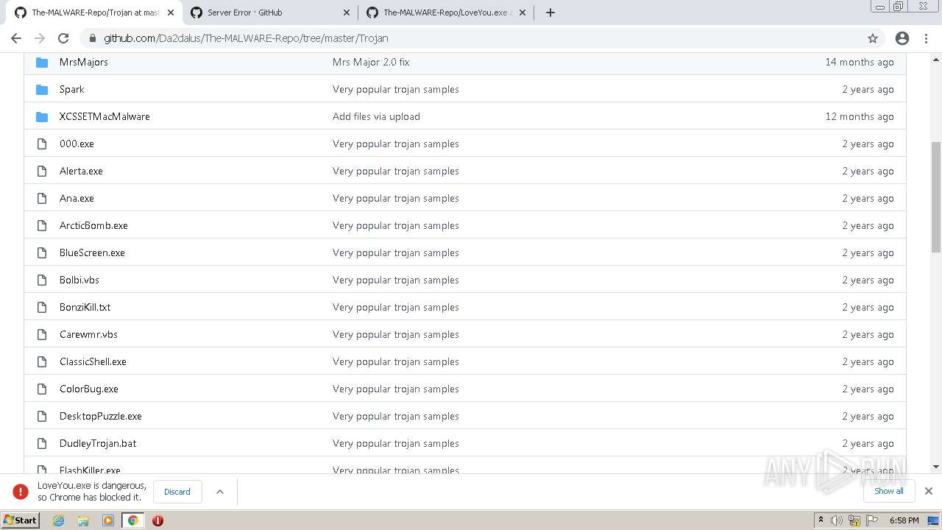Open the Spark folder link
The width and height of the screenshot is (942, 530).
[72, 89]
